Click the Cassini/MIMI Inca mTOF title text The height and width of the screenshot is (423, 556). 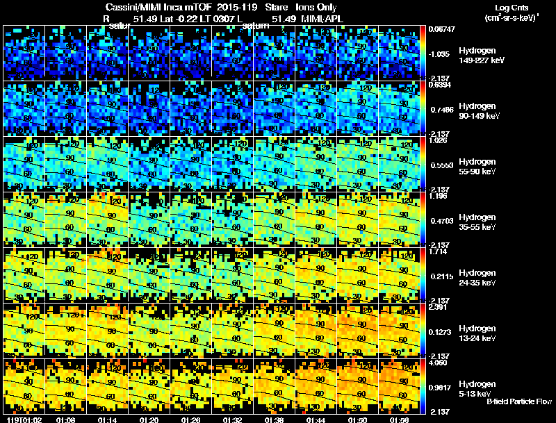coord(158,7)
